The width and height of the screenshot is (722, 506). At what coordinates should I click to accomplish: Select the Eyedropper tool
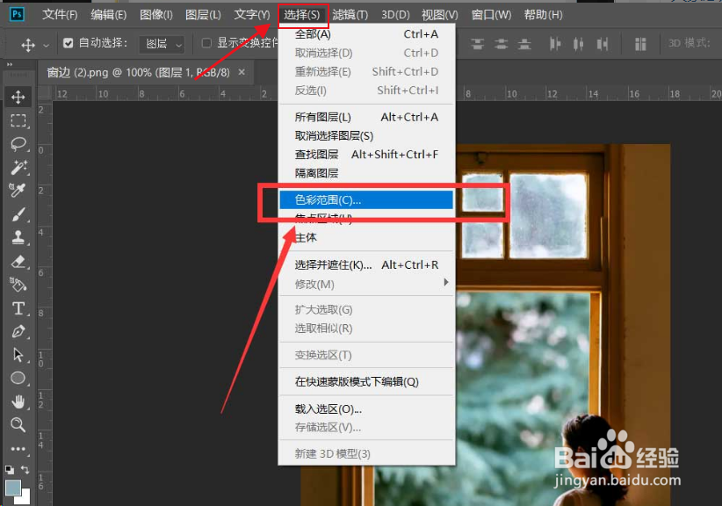pyautogui.click(x=18, y=190)
